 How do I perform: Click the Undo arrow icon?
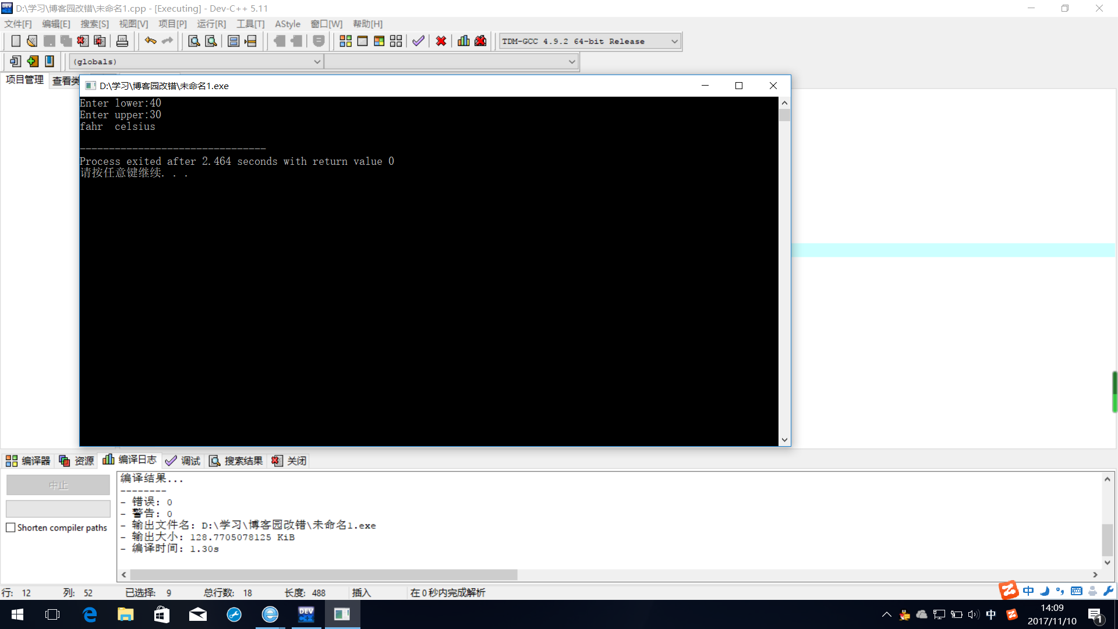coord(151,41)
